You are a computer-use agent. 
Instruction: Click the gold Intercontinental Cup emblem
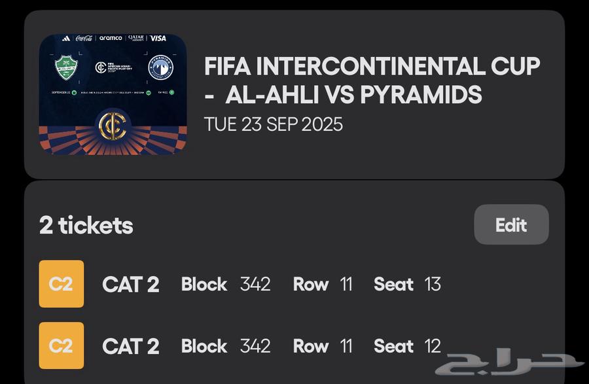point(112,126)
